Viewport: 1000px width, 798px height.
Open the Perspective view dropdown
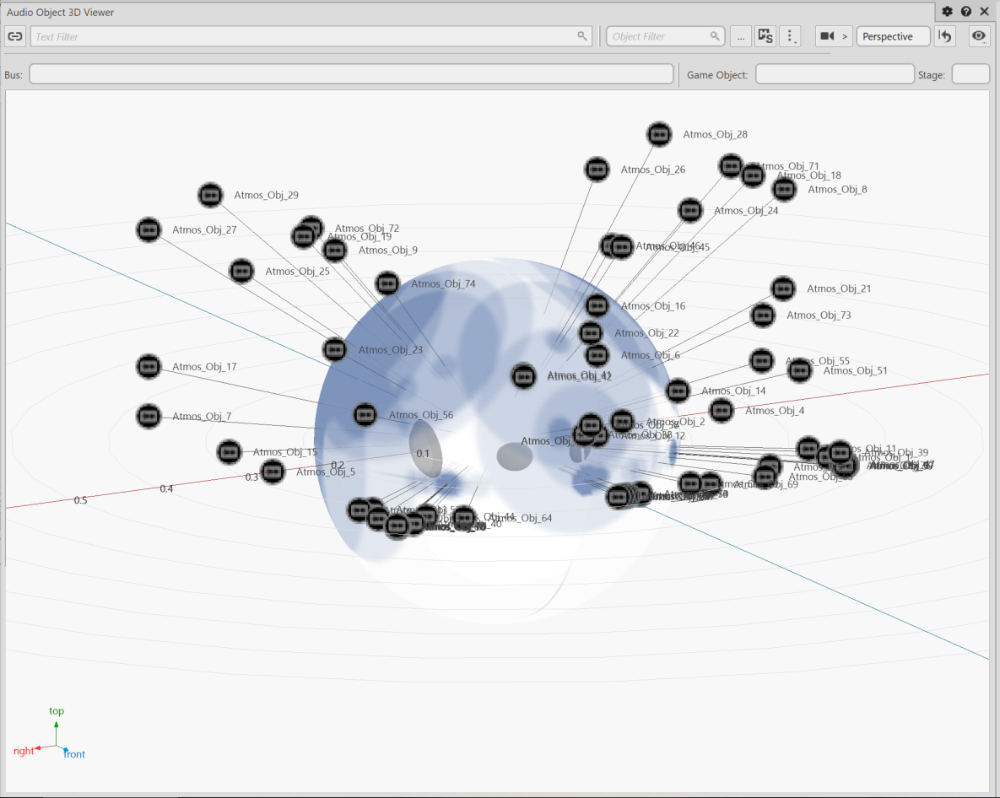coord(892,36)
